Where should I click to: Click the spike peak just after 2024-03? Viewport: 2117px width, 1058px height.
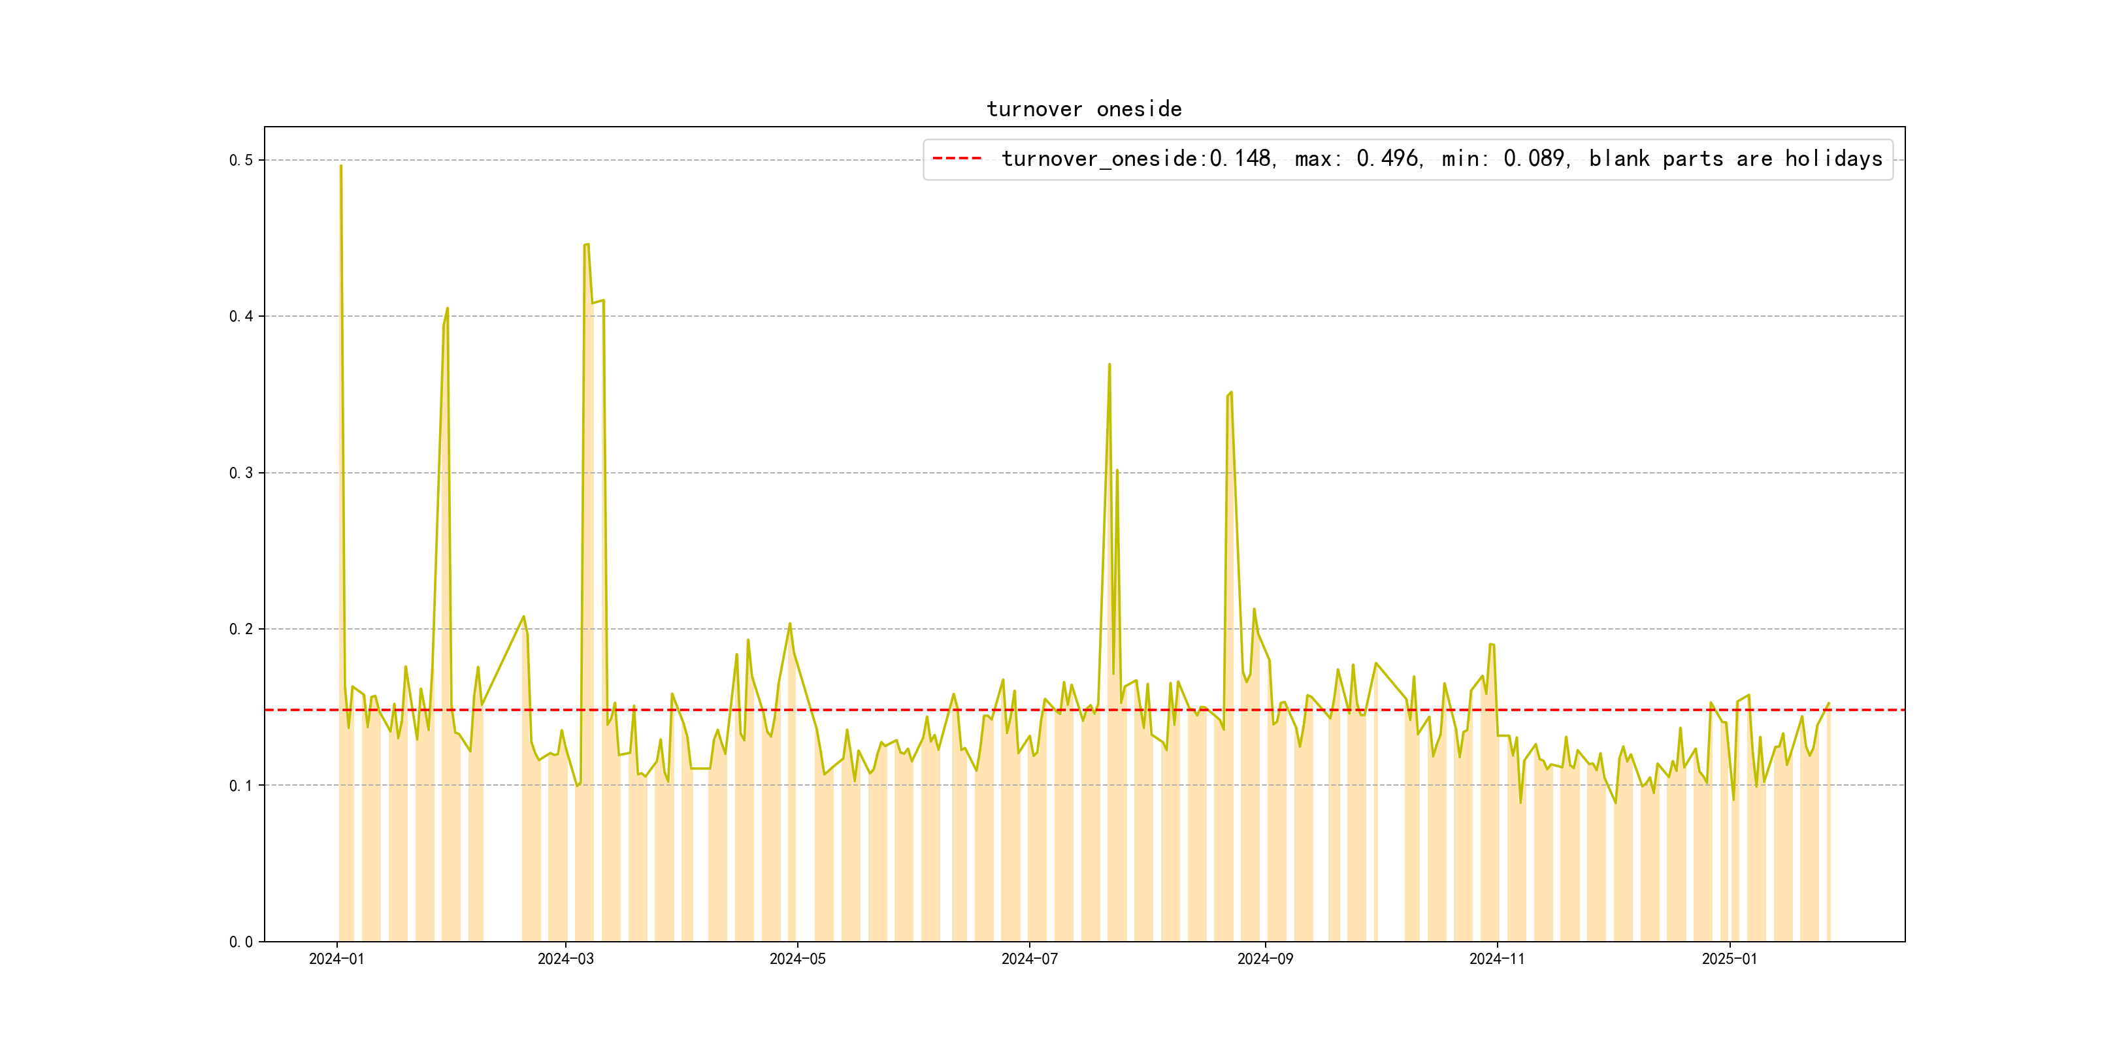[x=587, y=245]
